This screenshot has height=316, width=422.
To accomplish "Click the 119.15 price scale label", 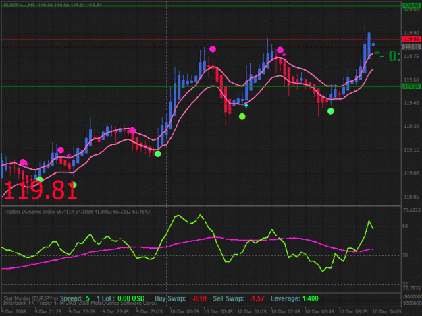I will 411,150.
